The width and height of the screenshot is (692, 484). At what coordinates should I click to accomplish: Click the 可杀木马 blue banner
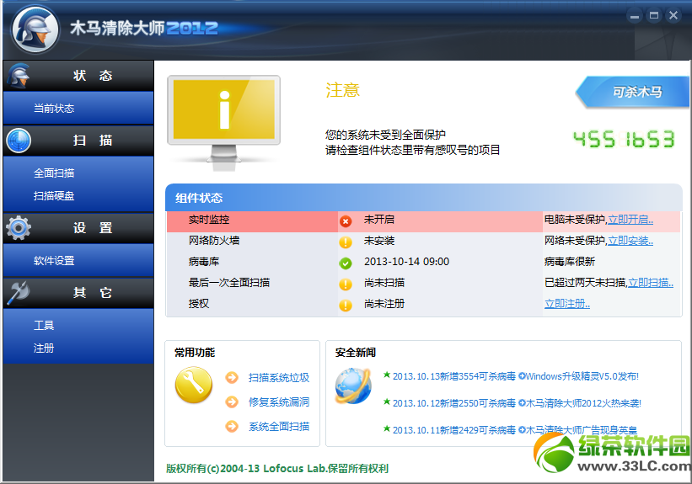coord(633,92)
